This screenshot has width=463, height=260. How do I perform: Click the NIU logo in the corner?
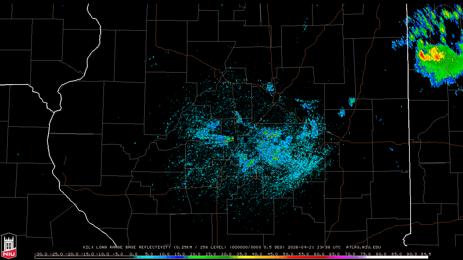pyautogui.click(x=9, y=246)
